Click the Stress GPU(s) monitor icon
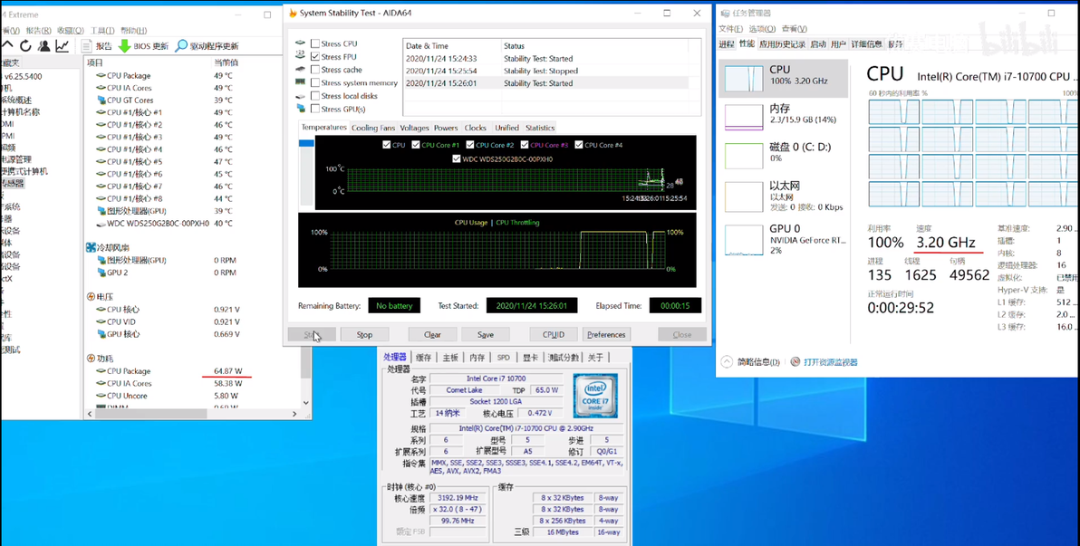This screenshot has width=1080, height=546. tap(300, 108)
